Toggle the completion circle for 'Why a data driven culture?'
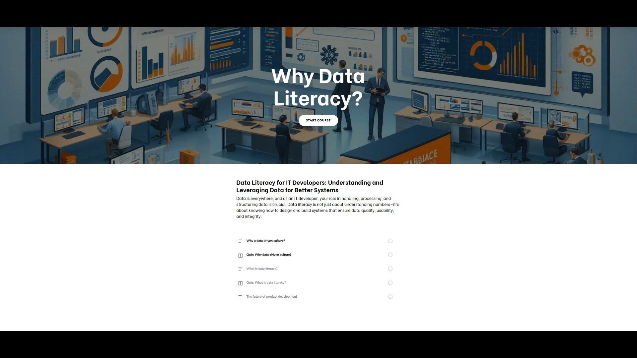 [390, 241]
